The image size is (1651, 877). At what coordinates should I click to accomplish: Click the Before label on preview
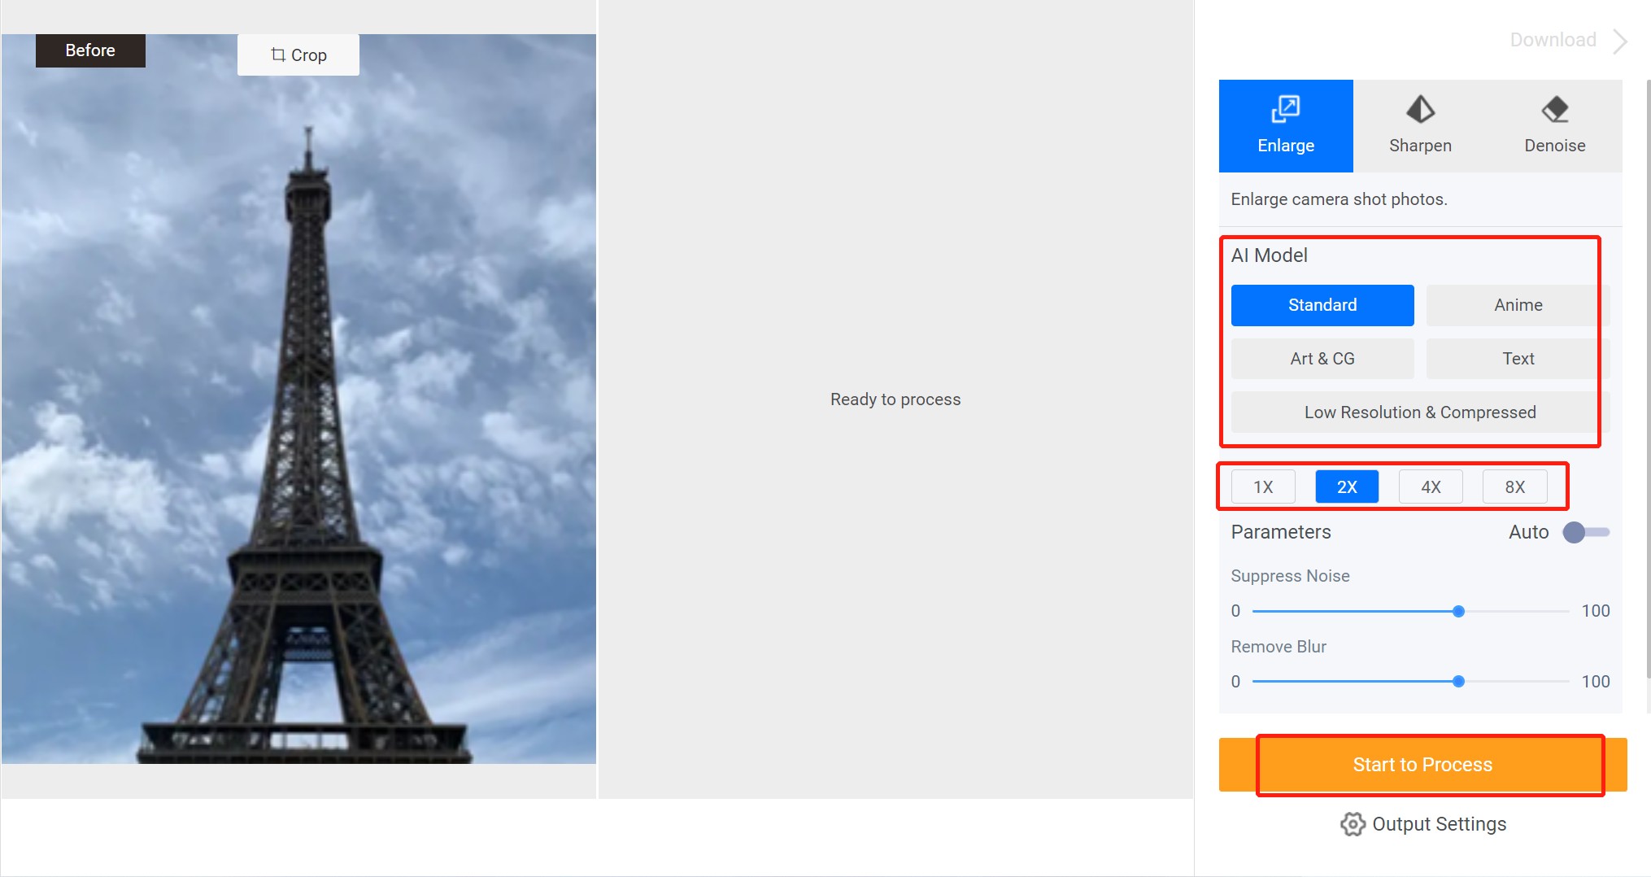click(x=90, y=50)
